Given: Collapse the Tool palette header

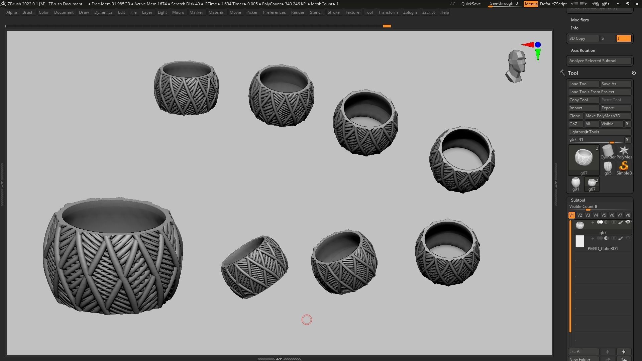Looking at the screenshot, I should (x=573, y=73).
